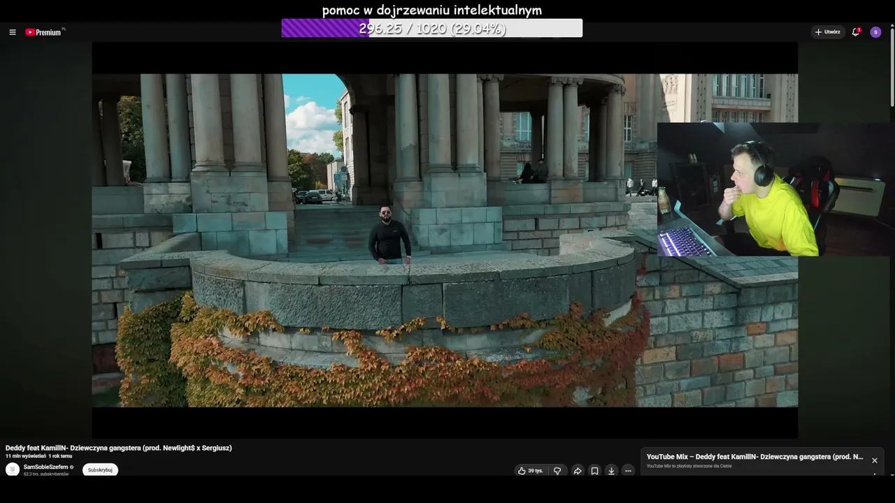
Task: Open the notifications bell
Action: pos(856,32)
